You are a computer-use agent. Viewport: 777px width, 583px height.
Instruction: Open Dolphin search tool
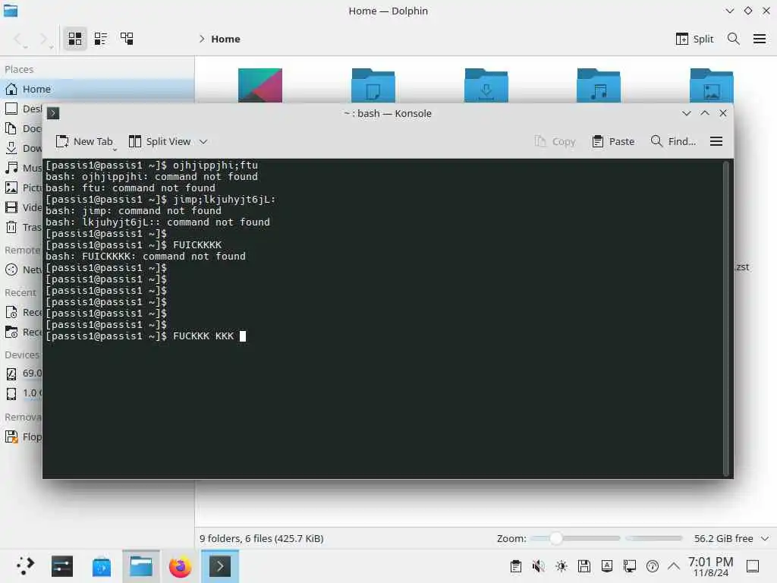coord(734,39)
